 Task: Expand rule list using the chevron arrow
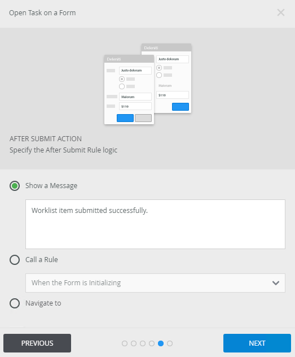click(x=276, y=283)
